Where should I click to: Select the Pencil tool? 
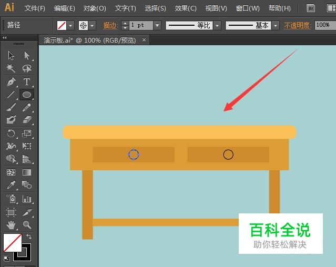click(x=27, y=107)
